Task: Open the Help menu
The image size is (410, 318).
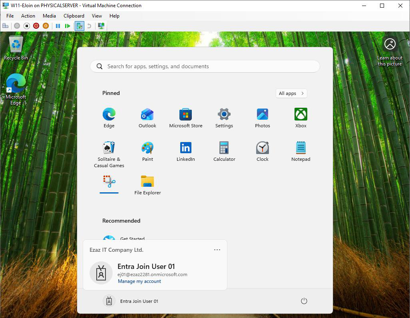Action: 114,16
